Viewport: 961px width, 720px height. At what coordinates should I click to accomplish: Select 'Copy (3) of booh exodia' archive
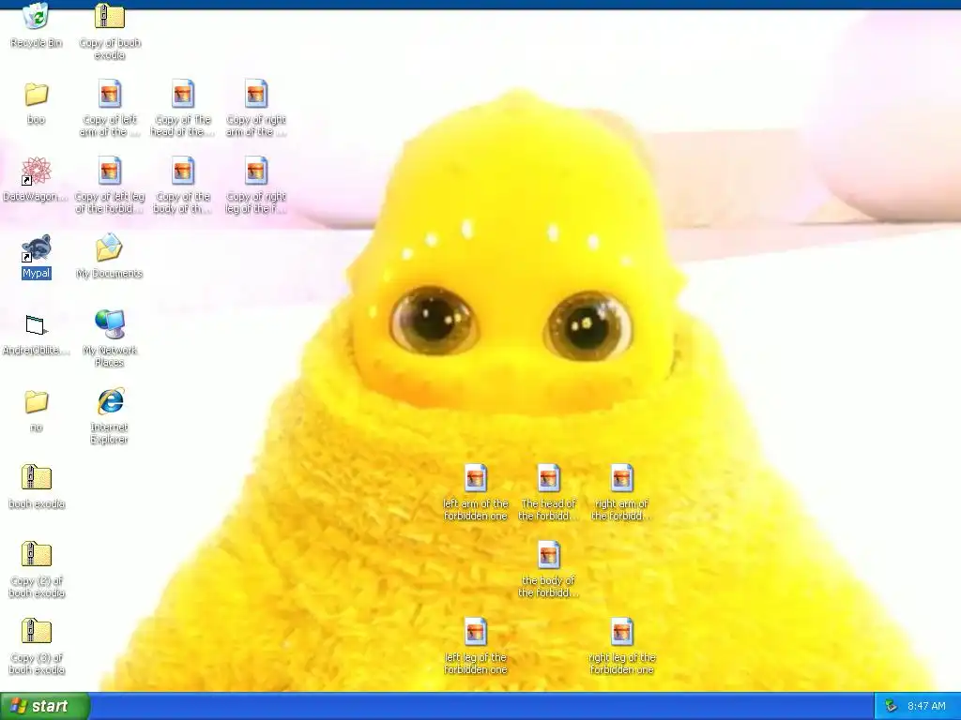[37, 632]
